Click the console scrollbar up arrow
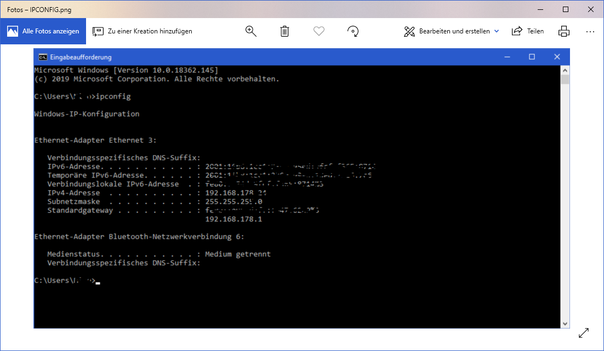 click(x=565, y=70)
